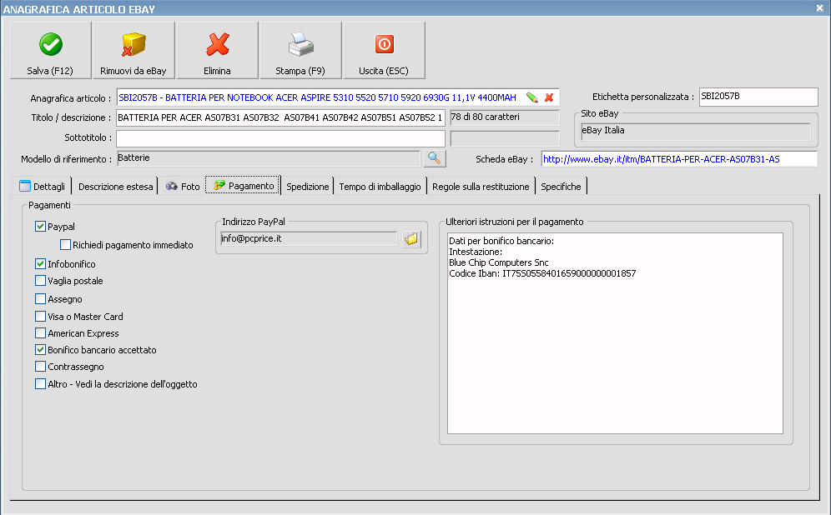
Task: Click the Etichetta personalizzata field
Action: [758, 97]
